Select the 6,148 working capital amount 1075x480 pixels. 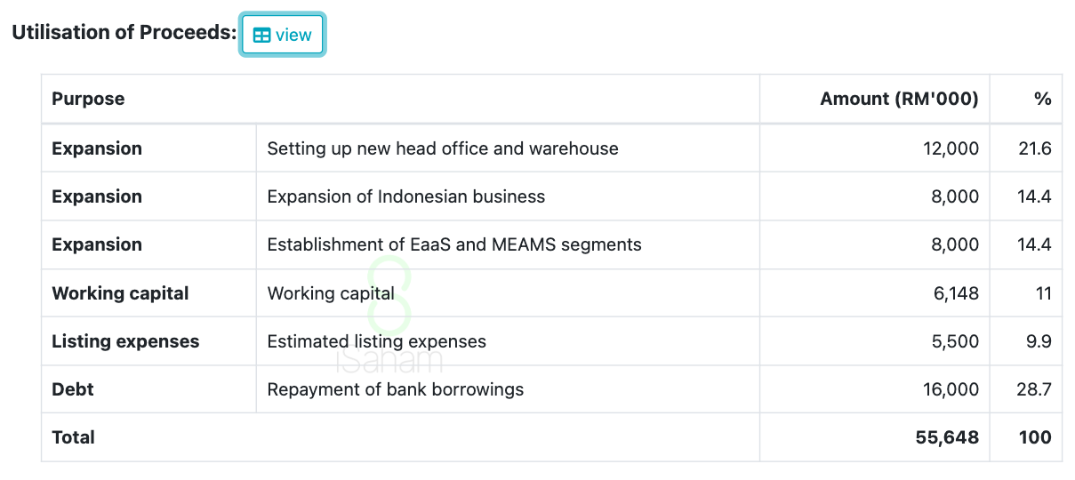pyautogui.click(x=956, y=293)
